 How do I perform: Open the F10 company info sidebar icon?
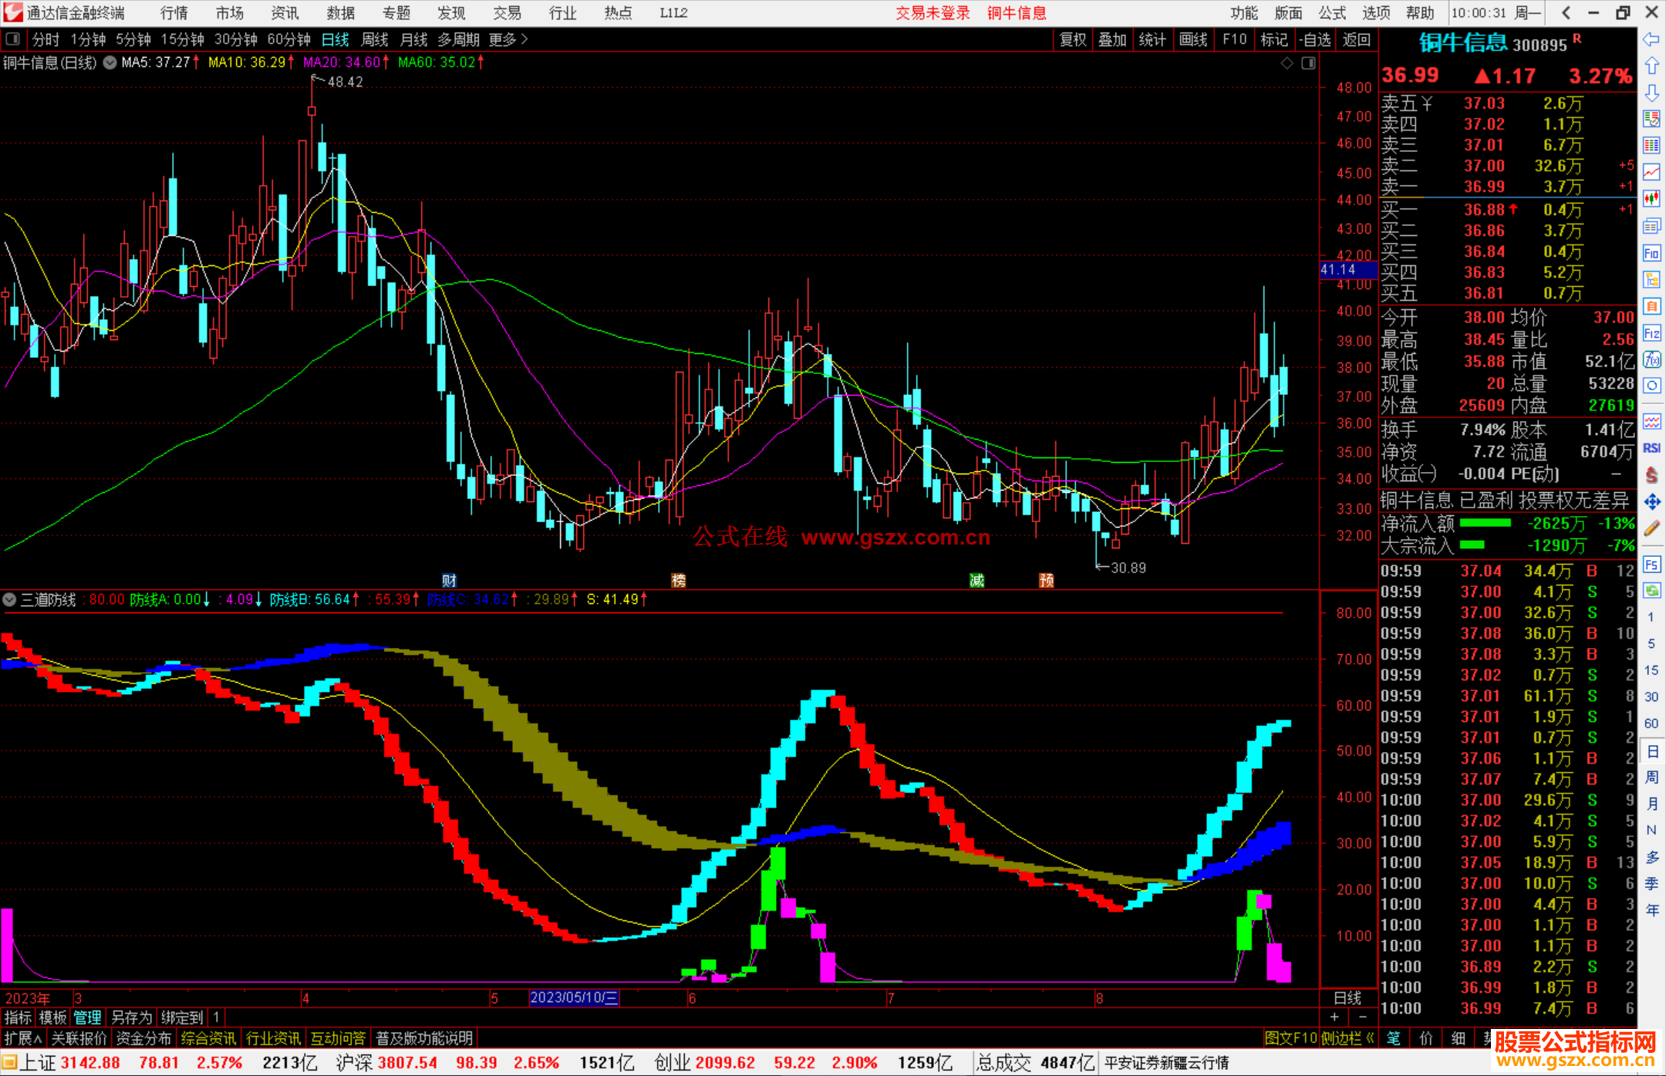coord(1651,253)
